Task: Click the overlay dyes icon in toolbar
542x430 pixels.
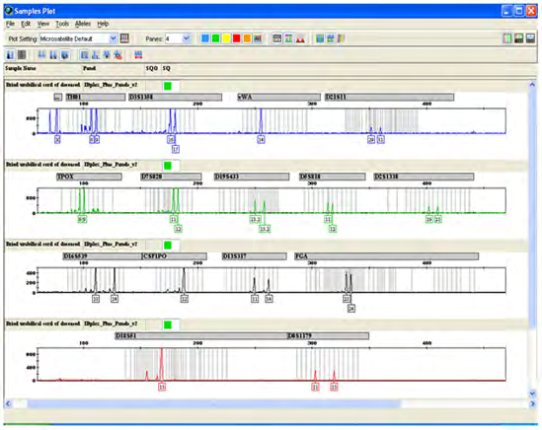Action: [x=288, y=38]
